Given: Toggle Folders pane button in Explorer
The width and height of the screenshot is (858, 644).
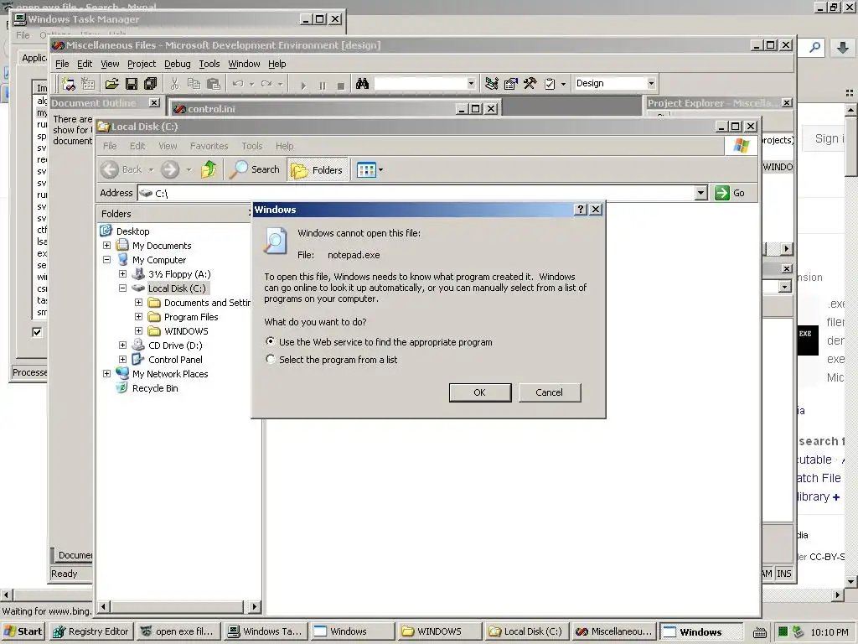Looking at the screenshot, I should coord(317,169).
